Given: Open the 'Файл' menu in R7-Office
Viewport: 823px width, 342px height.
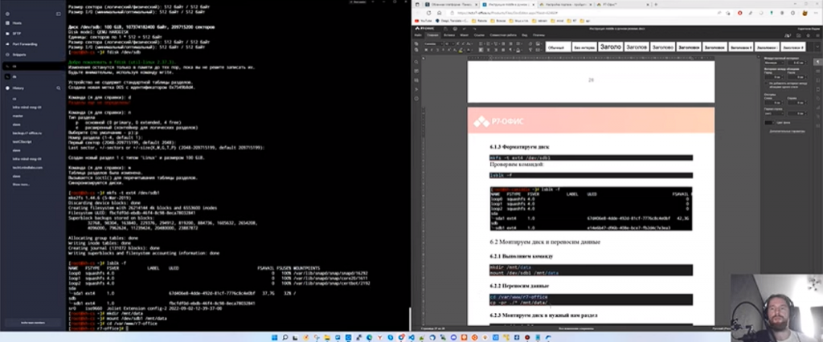Looking at the screenshot, I should pos(418,35).
